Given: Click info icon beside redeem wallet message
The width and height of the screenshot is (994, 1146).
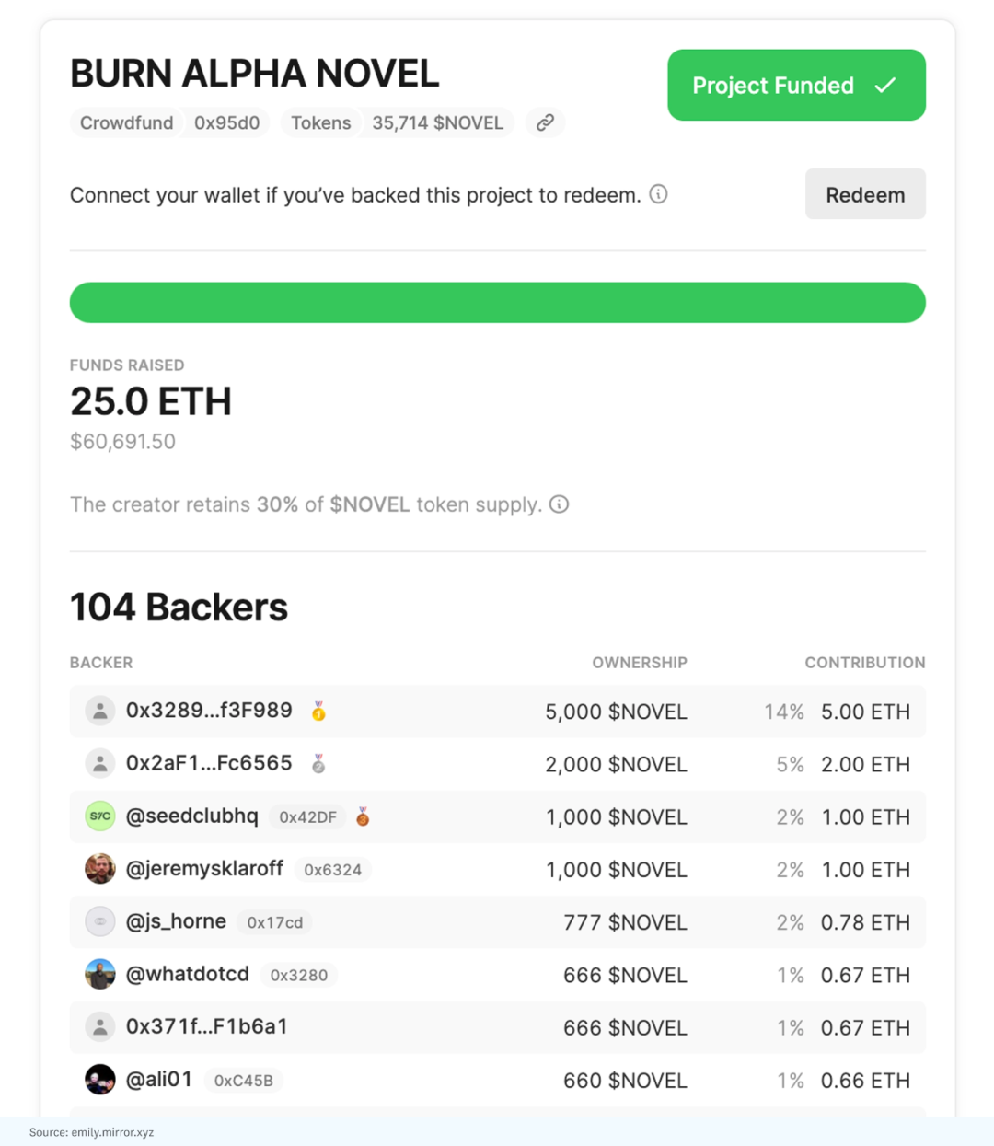Looking at the screenshot, I should pos(658,194).
